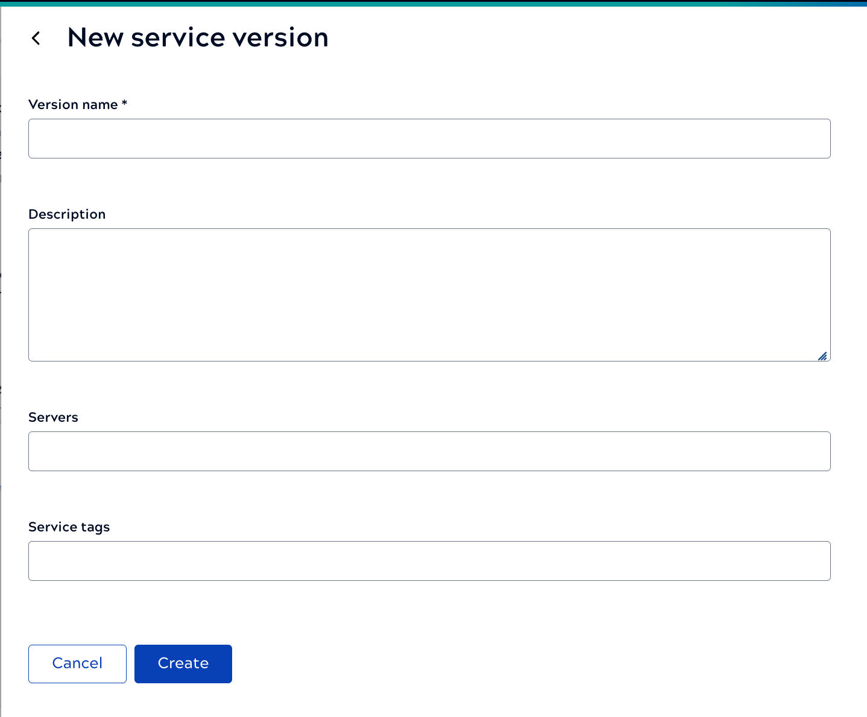The width and height of the screenshot is (867, 717).
Task: Click the 'Description' field label
Action: point(67,214)
